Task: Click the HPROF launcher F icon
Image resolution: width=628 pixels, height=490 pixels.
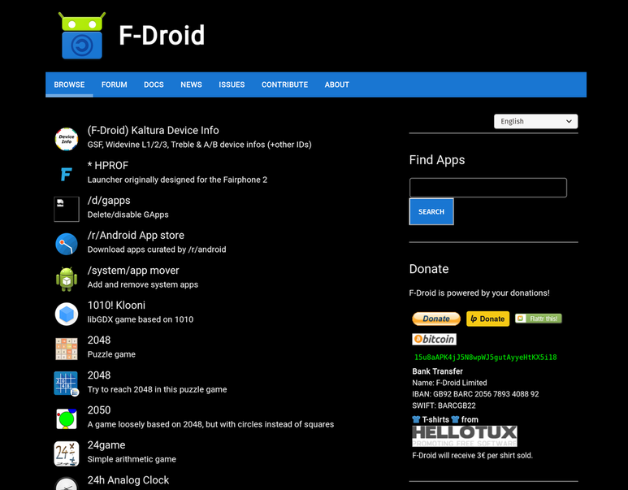Action: tap(67, 174)
